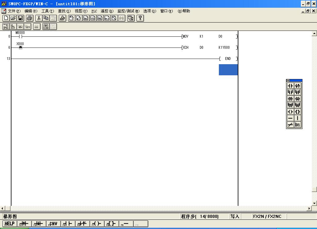The image size is (317, 229).
Task: Click the blue highlighted ladder cursor cell
Action: (228, 70)
